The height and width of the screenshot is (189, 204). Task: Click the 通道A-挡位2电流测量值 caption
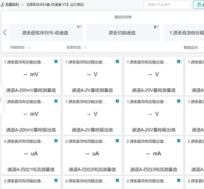[x=92, y=169]
